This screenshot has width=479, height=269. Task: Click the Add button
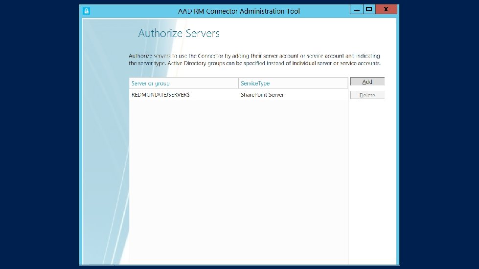coord(367,82)
